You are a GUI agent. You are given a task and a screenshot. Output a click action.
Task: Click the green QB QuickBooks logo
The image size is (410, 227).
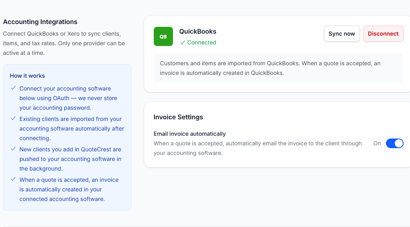[x=163, y=36]
